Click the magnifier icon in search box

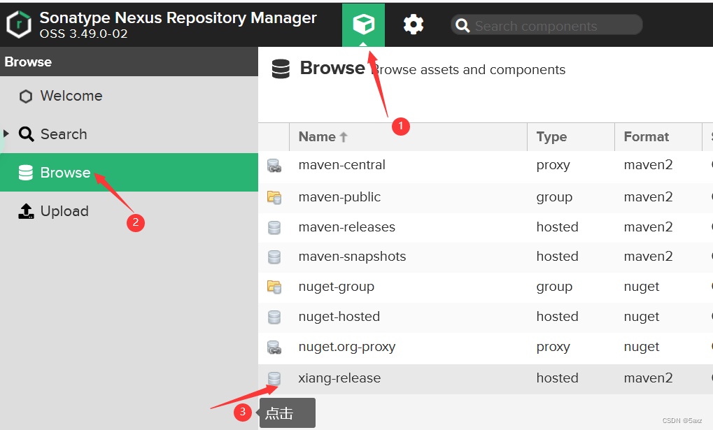(x=463, y=26)
